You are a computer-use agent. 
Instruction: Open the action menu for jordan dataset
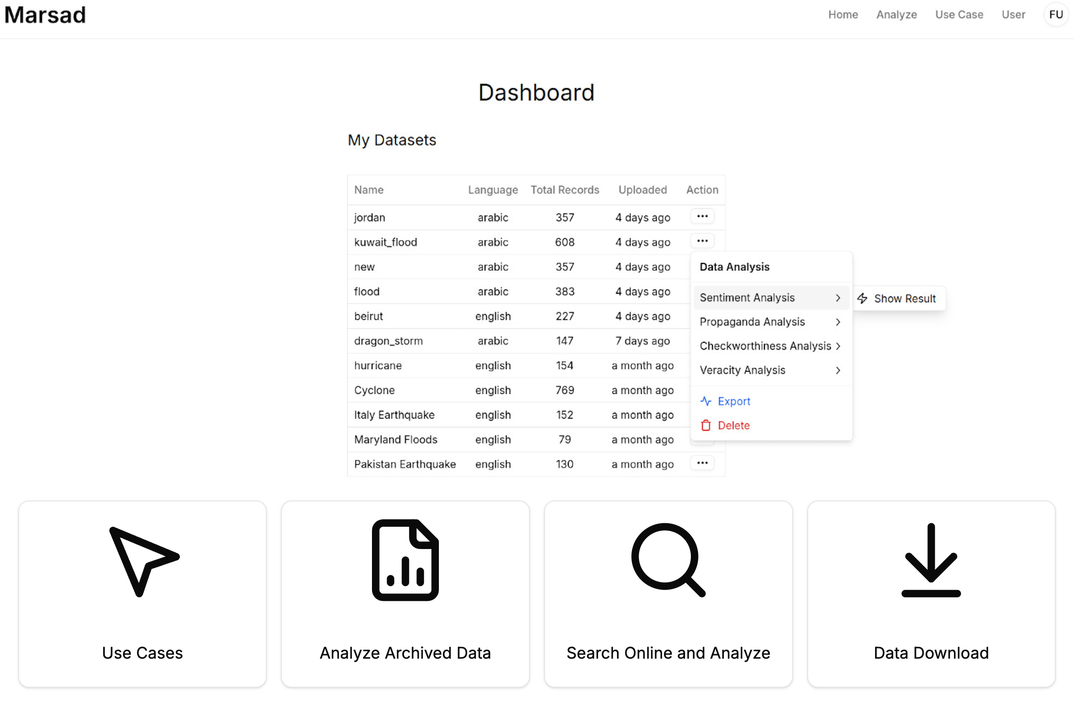(702, 217)
